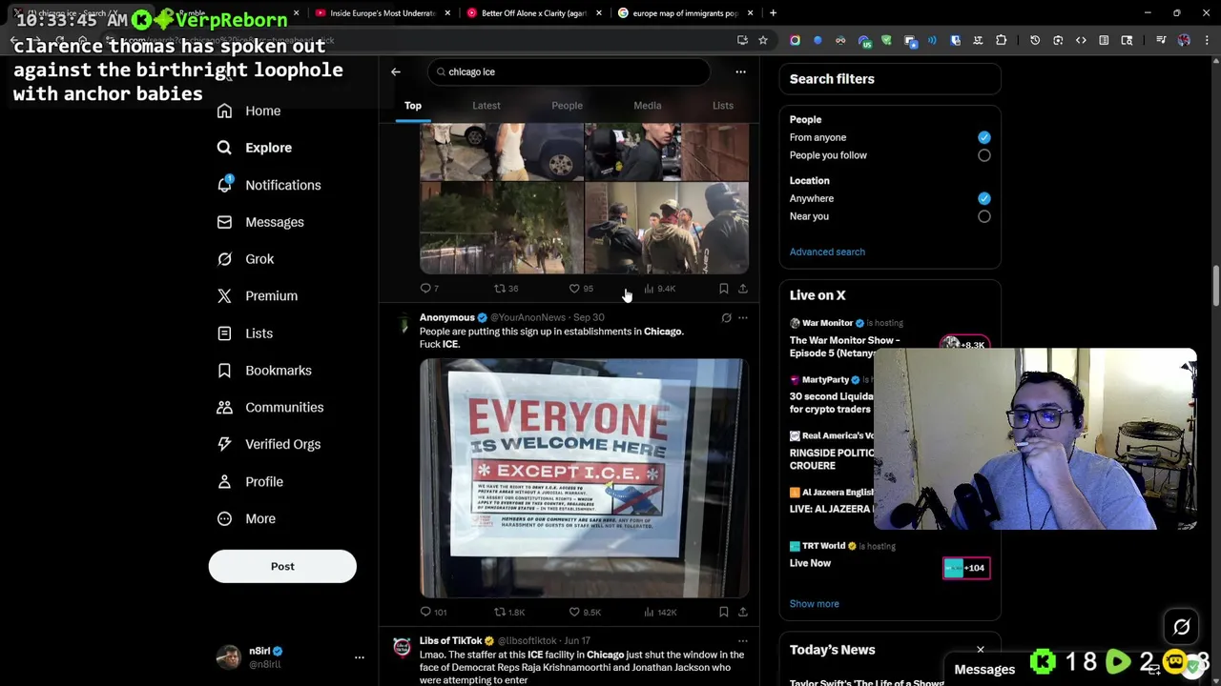Select the Anywhere location radio

pos(983,198)
